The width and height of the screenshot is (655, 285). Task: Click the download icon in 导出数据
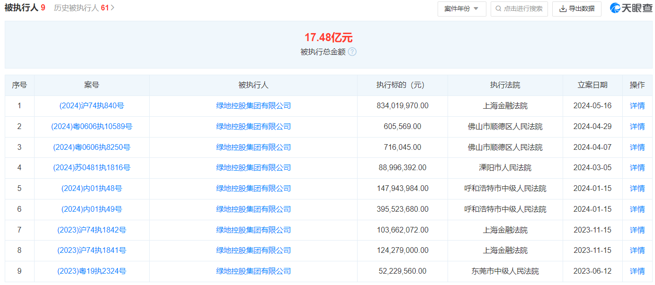[563, 9]
